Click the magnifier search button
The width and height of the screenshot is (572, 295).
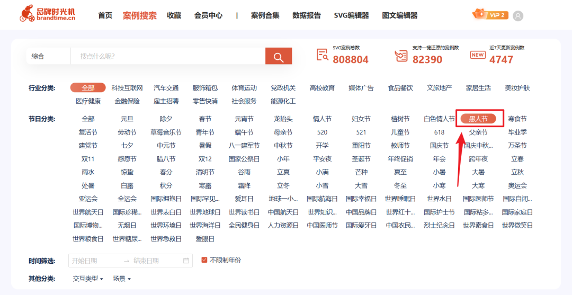(x=279, y=56)
